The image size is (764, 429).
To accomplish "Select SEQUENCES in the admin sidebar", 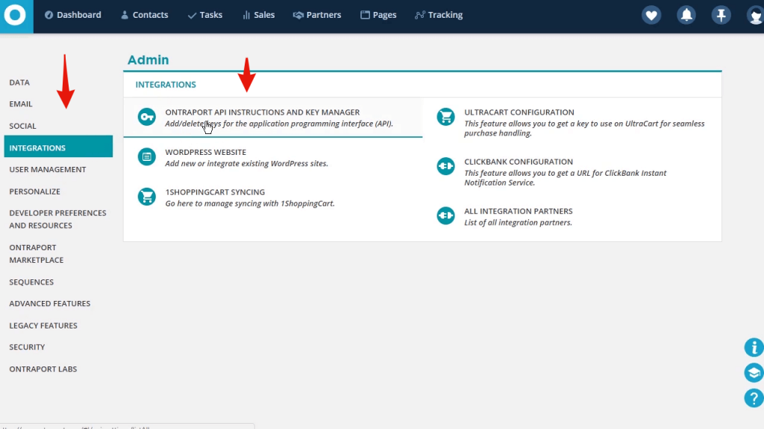I will (31, 282).
